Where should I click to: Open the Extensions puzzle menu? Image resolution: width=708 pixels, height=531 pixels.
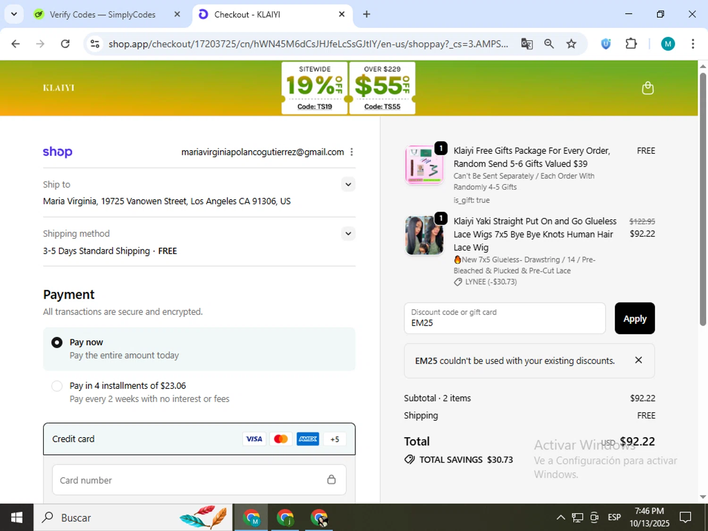pyautogui.click(x=631, y=44)
